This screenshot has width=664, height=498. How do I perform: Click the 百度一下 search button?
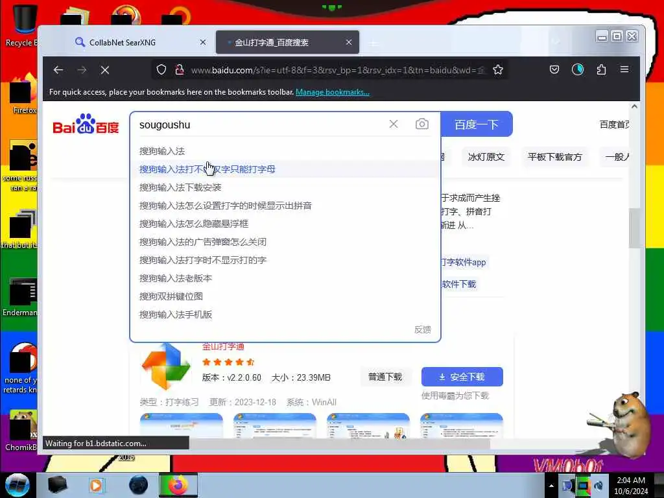pyautogui.click(x=477, y=124)
